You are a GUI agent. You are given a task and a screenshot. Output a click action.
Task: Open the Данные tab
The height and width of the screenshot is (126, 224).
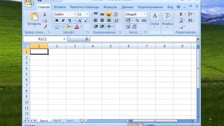coord(127,7)
